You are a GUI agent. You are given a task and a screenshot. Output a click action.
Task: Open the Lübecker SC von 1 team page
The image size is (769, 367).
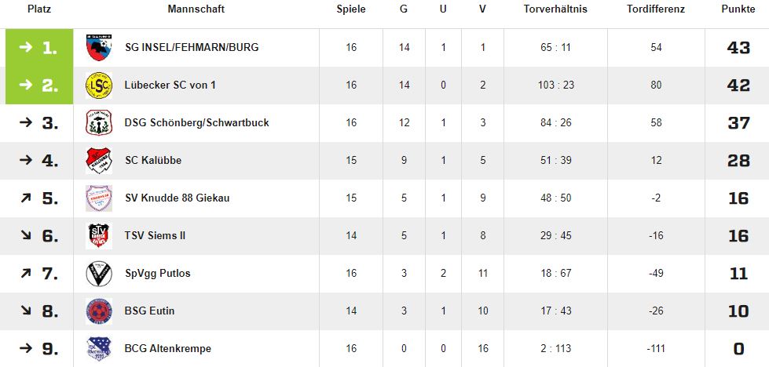tap(170, 85)
